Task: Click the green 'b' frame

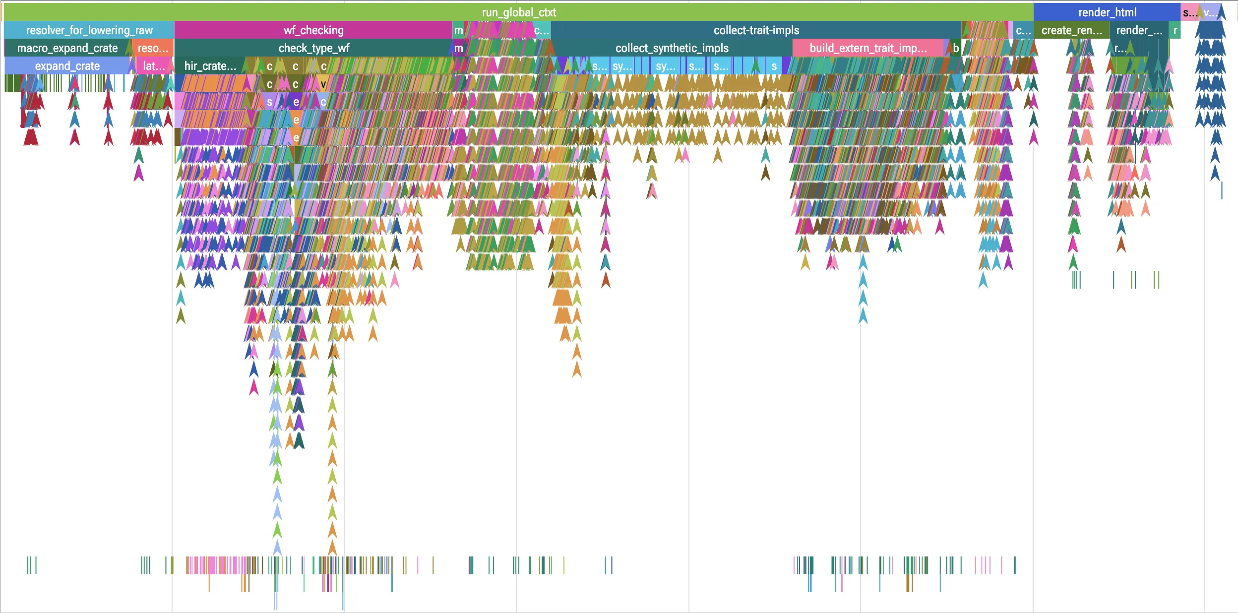Action: click(x=956, y=48)
